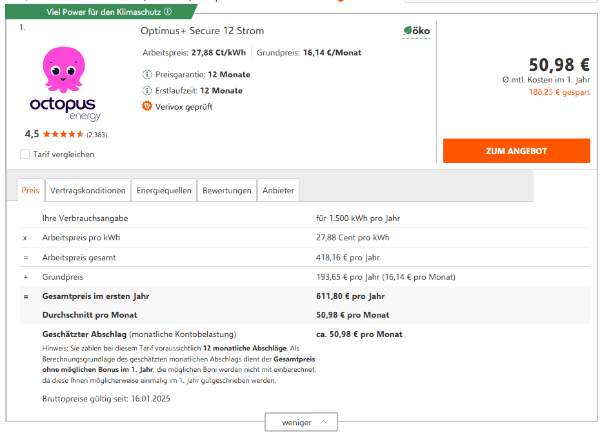Viewport: 611px width, 433px height.
Task: Go to the Anbieter tab
Action: (x=278, y=191)
